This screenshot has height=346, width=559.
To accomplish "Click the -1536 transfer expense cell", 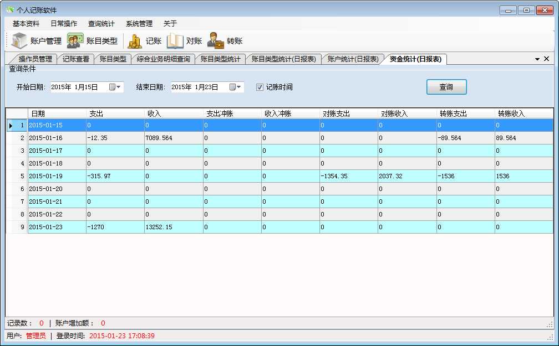I will [466, 176].
